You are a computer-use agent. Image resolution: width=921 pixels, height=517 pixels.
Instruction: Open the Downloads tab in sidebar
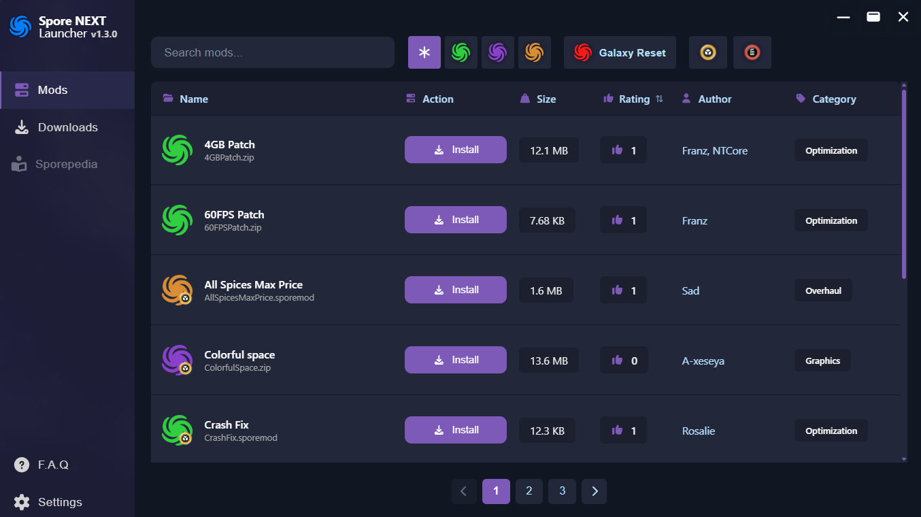tap(67, 127)
